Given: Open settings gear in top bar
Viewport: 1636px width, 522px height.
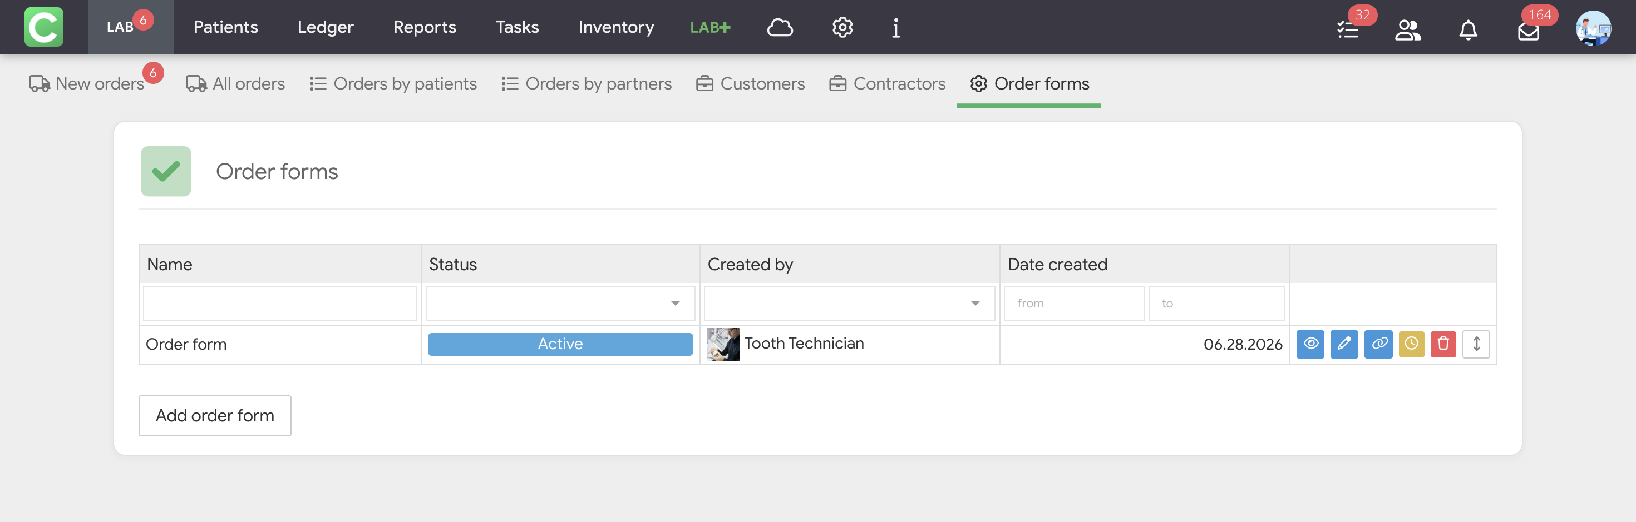Looking at the screenshot, I should click(842, 27).
